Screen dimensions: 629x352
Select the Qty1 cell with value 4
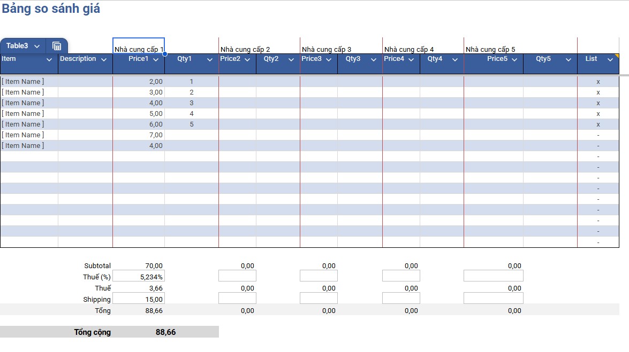tap(192, 113)
